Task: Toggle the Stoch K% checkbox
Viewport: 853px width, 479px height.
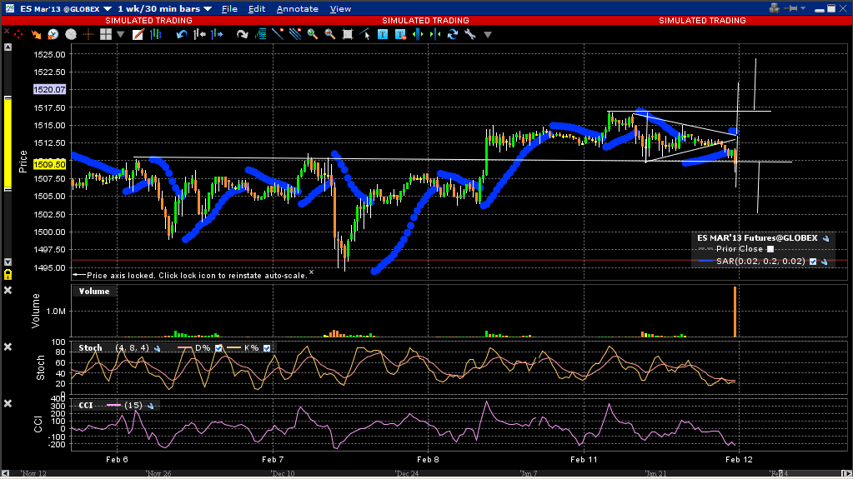Action: [267, 348]
